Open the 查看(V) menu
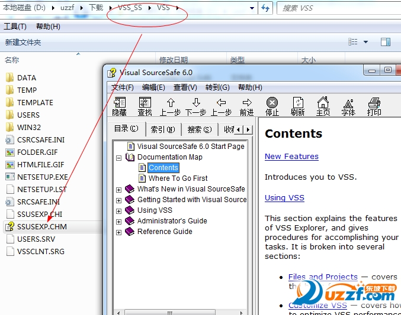This screenshot has width=401, height=315. coord(185,87)
